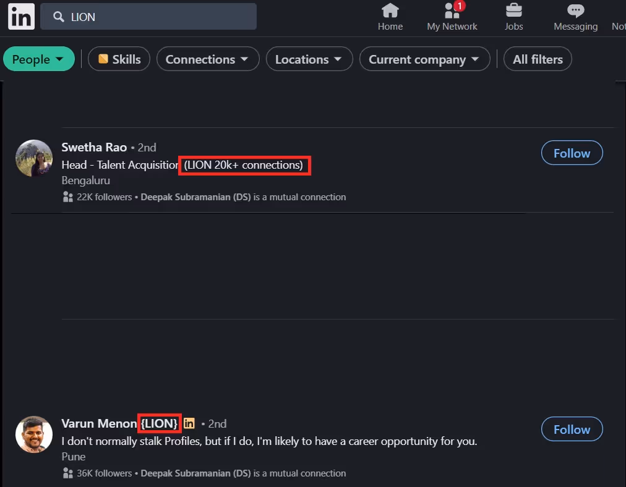Click Varun Menon's 'I don't normally stalk Profiles' headline

tap(270, 441)
